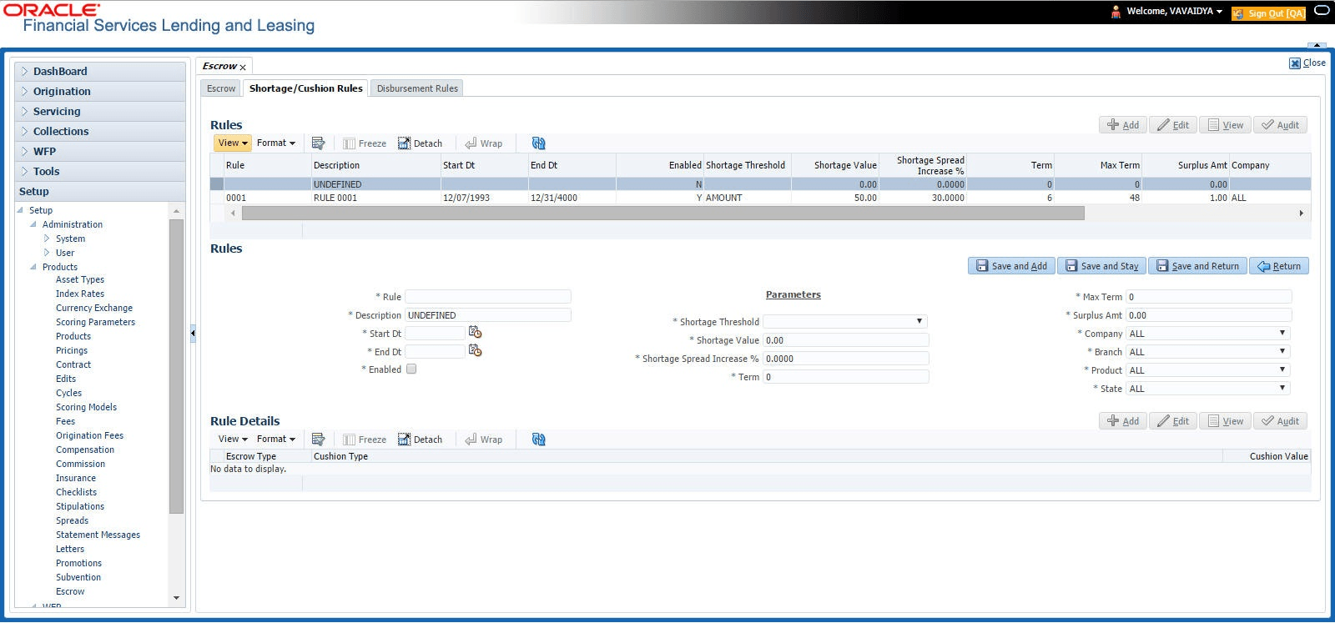The height and width of the screenshot is (623, 1335).
Task: Click the user icon beside Welcome
Action: (x=1116, y=12)
